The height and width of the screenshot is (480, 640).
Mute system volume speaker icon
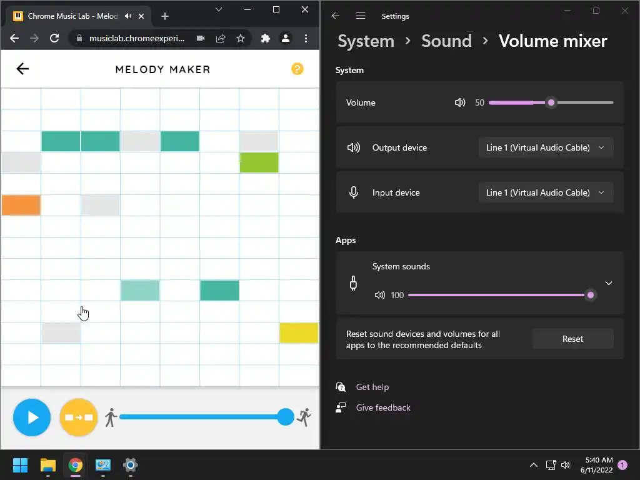[460, 102]
